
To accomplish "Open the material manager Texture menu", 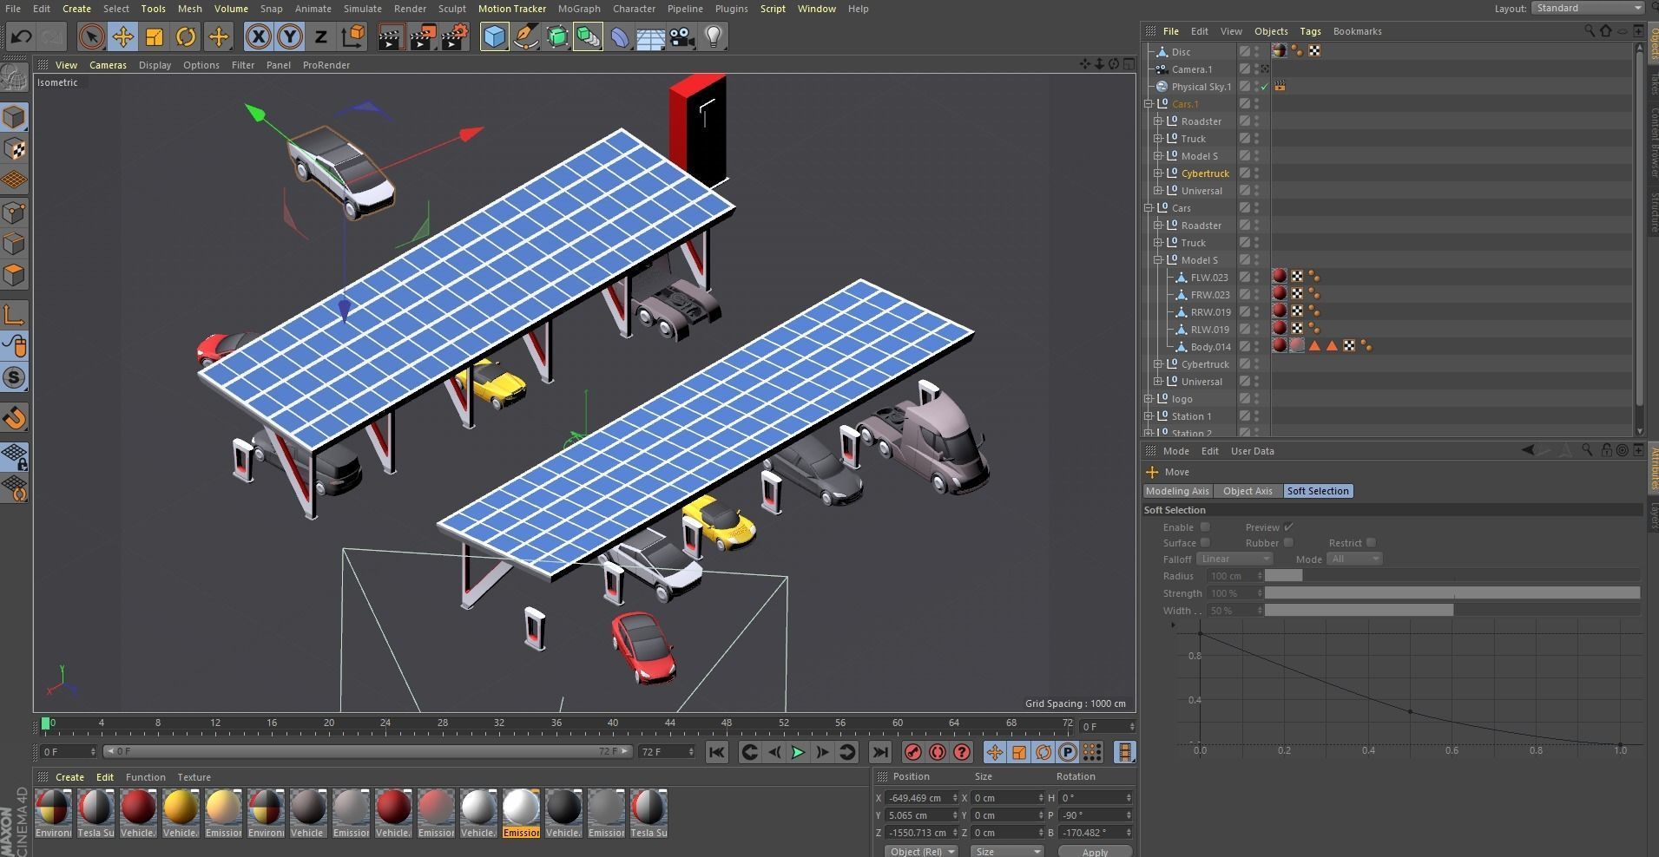I will 194,777.
